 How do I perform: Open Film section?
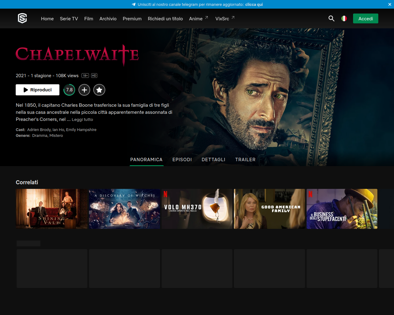click(x=89, y=19)
